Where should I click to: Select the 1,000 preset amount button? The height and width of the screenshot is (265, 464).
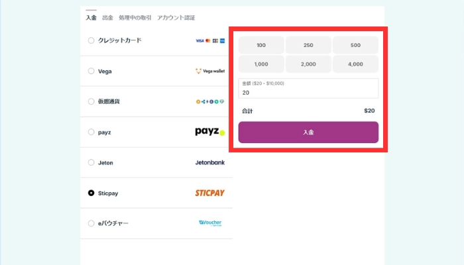coord(261,64)
